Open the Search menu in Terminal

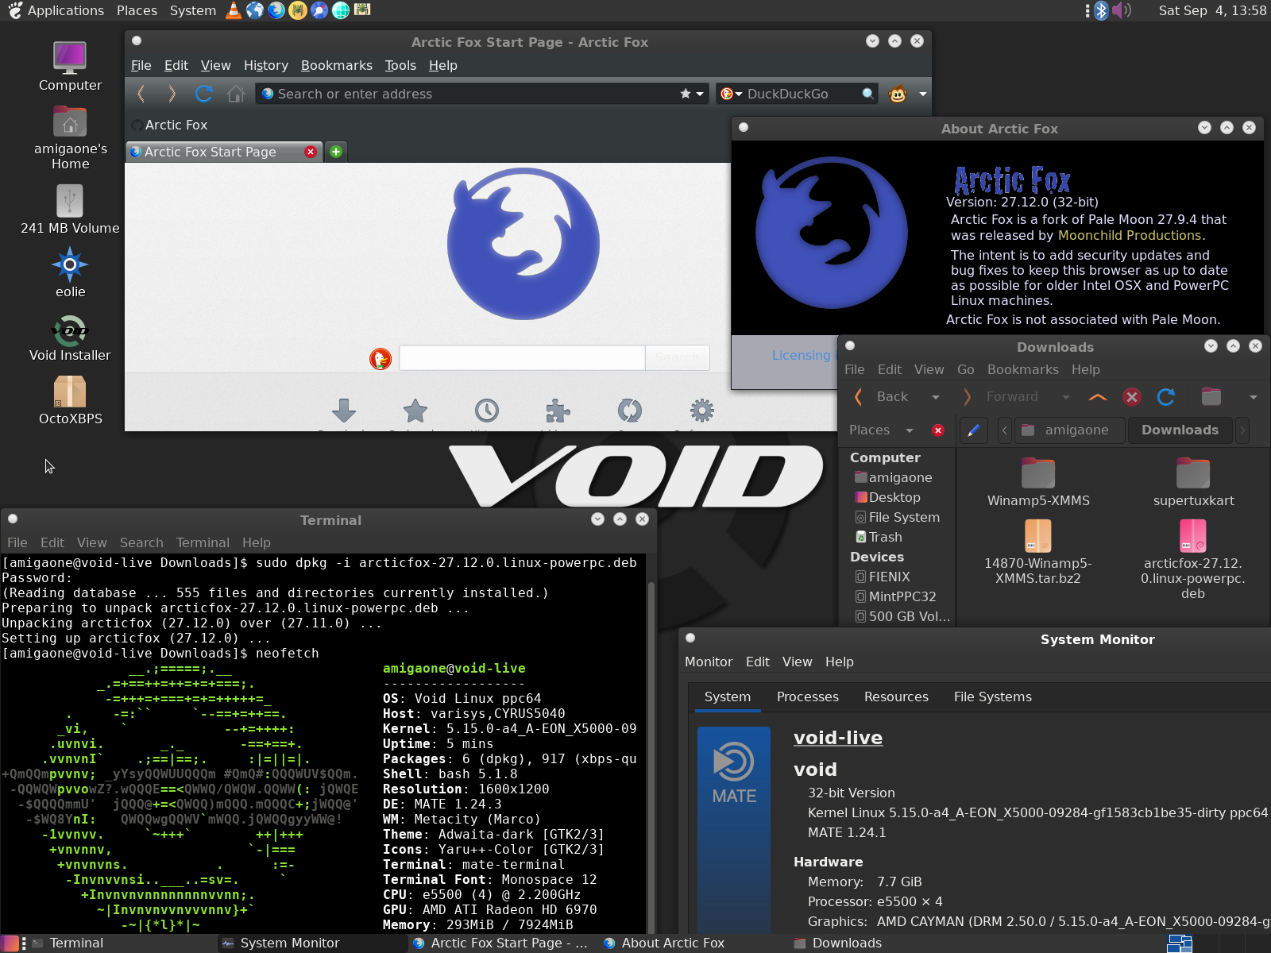point(141,542)
